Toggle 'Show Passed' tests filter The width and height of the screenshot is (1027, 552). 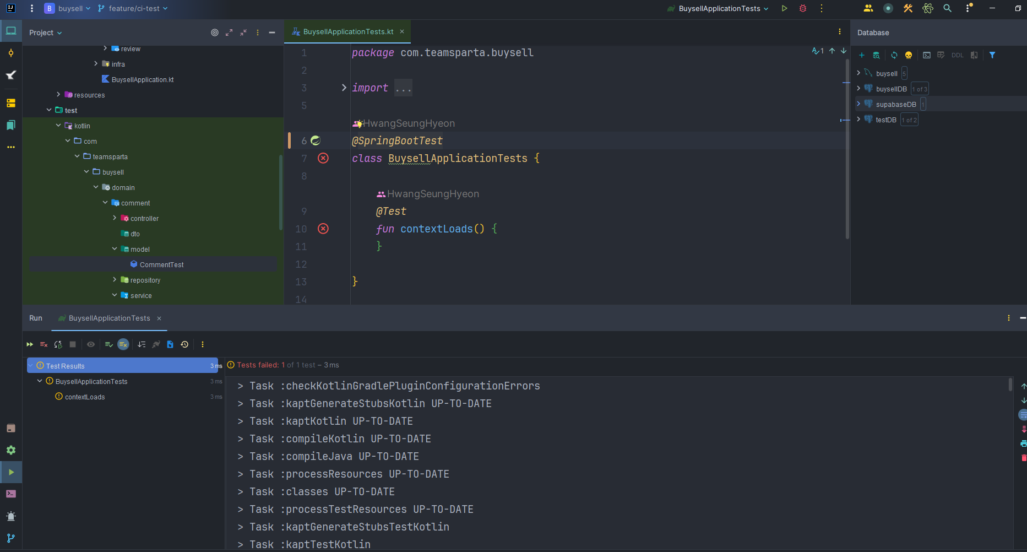pos(108,344)
